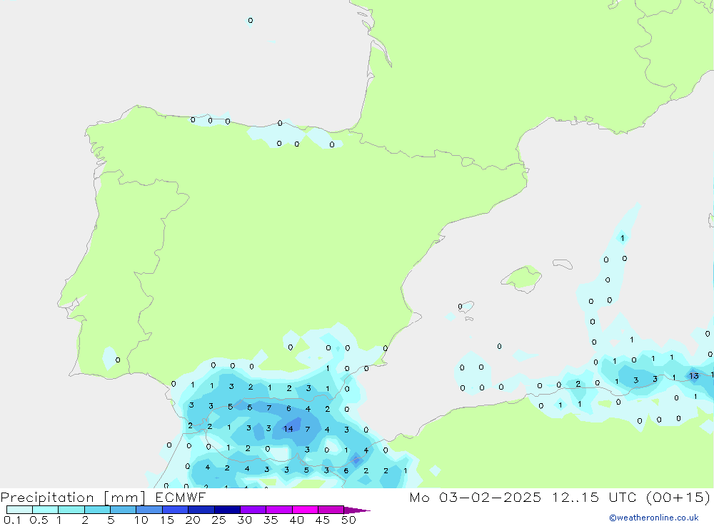Image resolution: width=714 pixels, height=524 pixels.
Task: Select the legend scale label "0.5"
Action: click(x=39, y=520)
